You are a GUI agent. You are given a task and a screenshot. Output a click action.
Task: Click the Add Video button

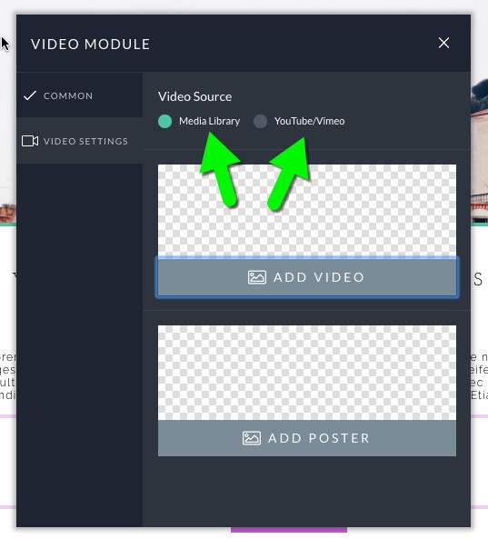307,277
